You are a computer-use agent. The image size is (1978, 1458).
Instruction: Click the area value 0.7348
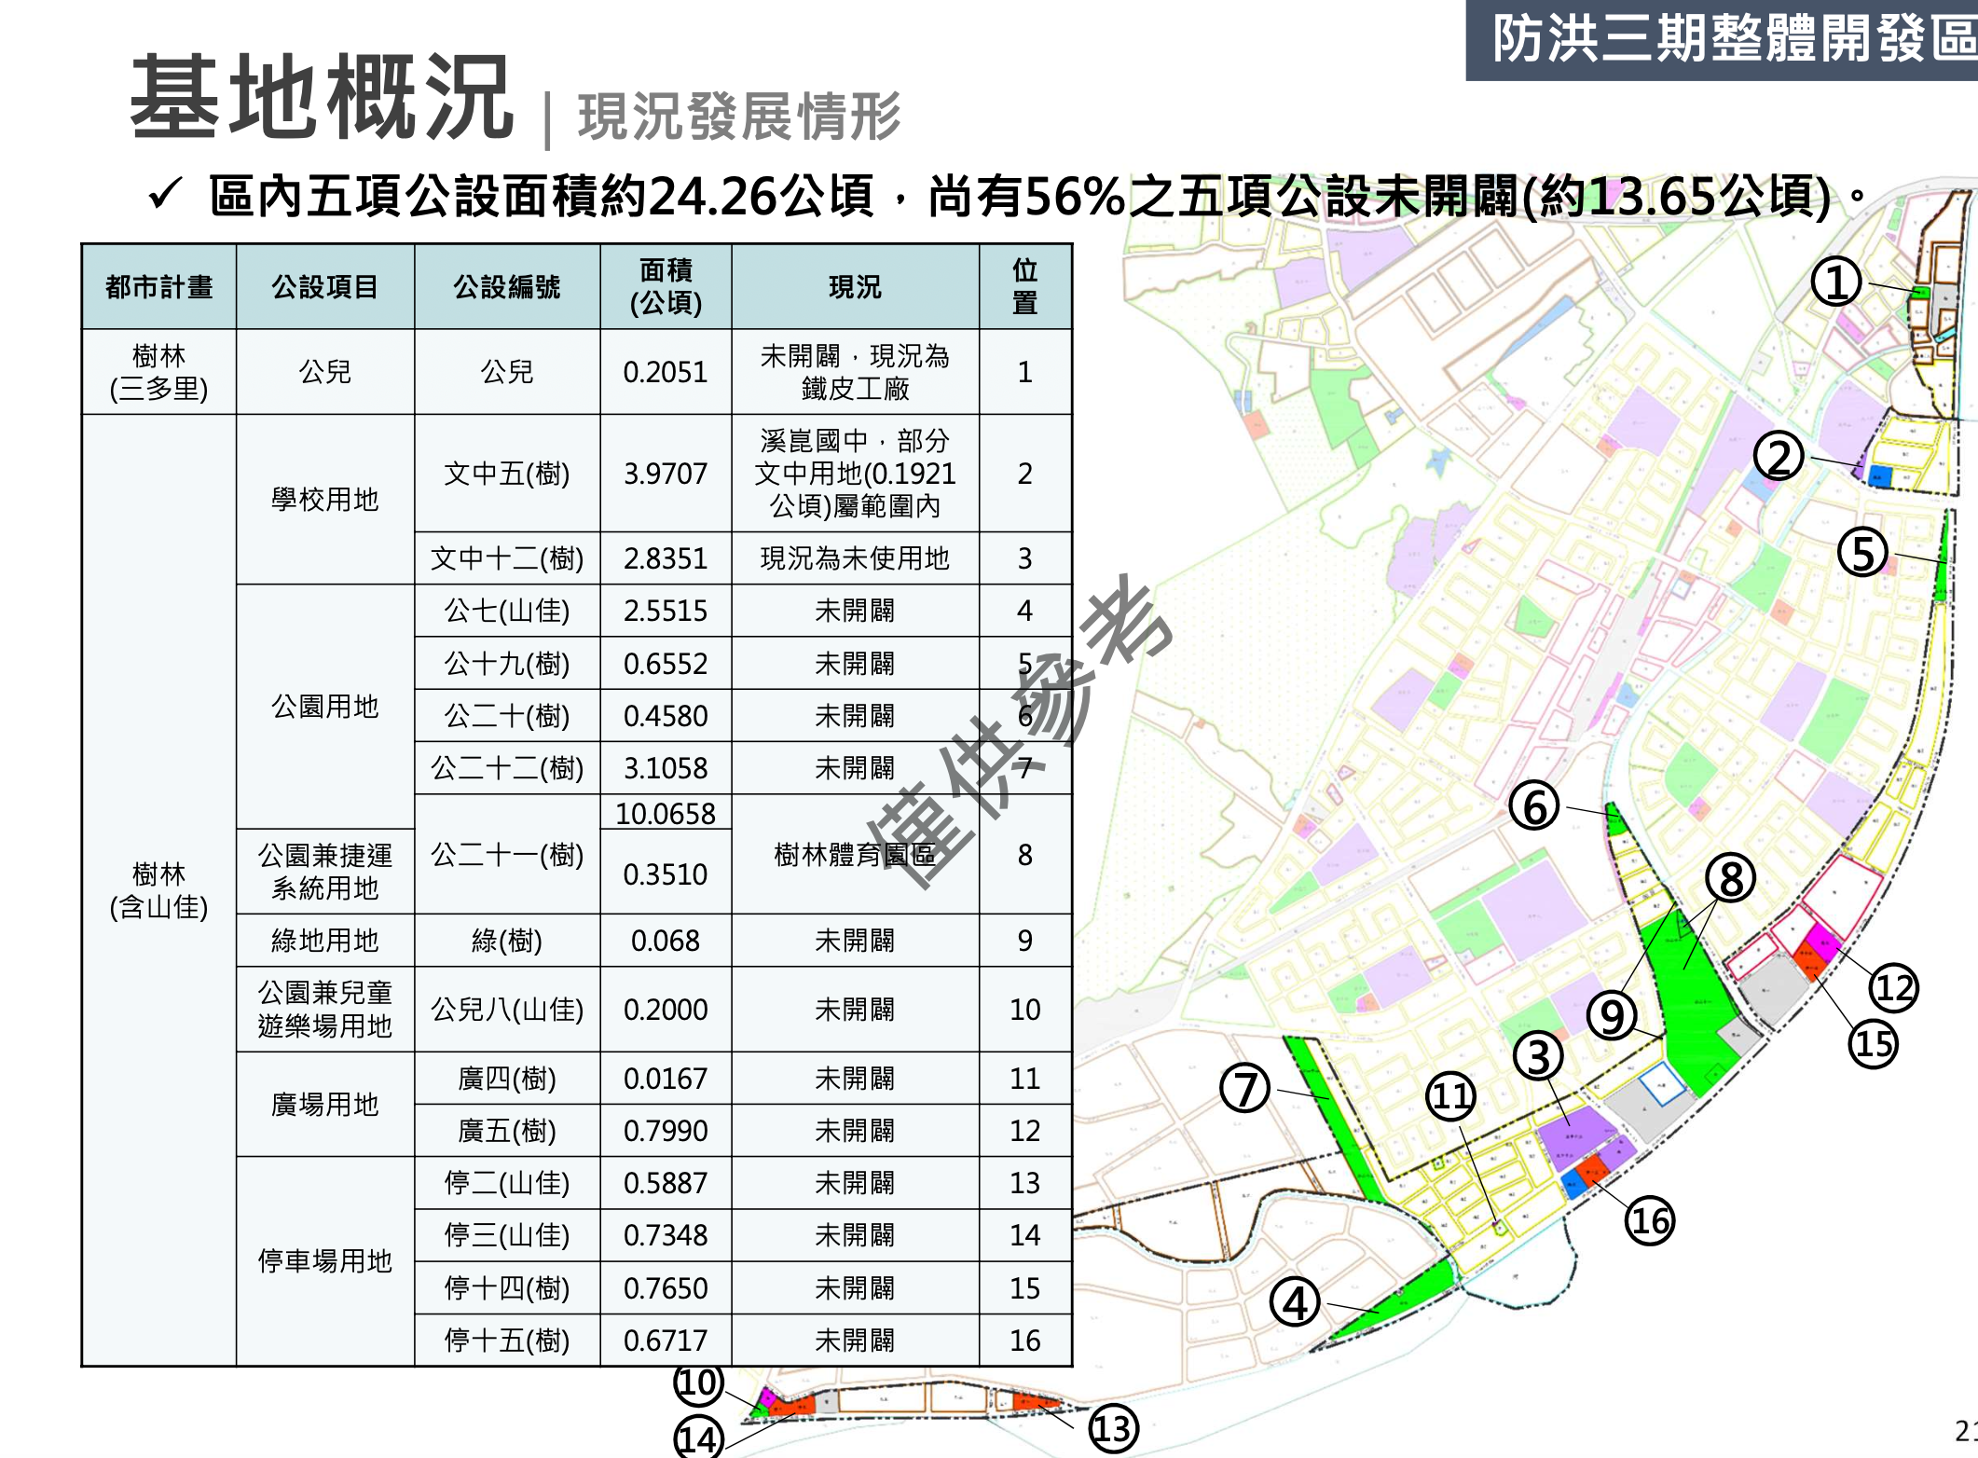coord(666,1235)
